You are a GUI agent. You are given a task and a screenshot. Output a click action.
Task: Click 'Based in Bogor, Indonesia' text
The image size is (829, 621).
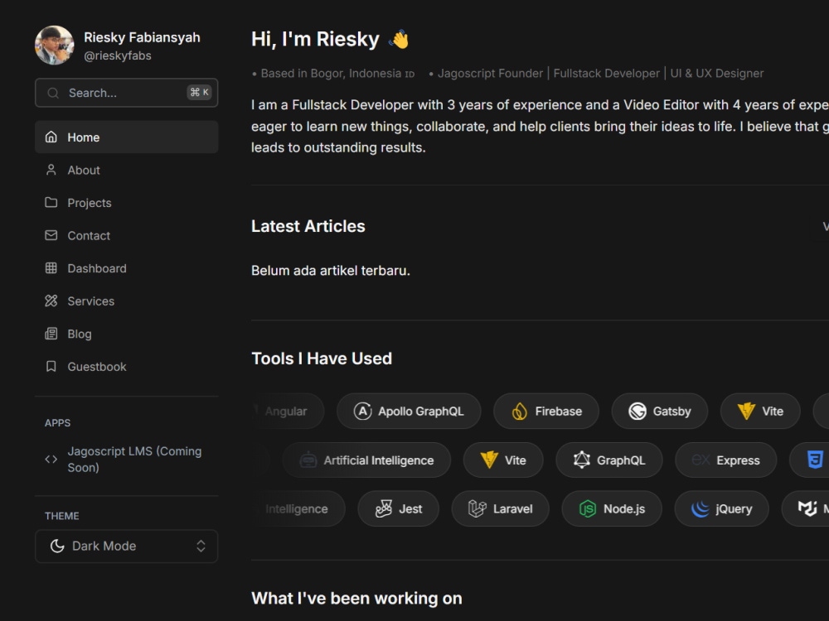(x=331, y=74)
